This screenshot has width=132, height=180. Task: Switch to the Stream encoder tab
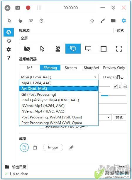71,68
